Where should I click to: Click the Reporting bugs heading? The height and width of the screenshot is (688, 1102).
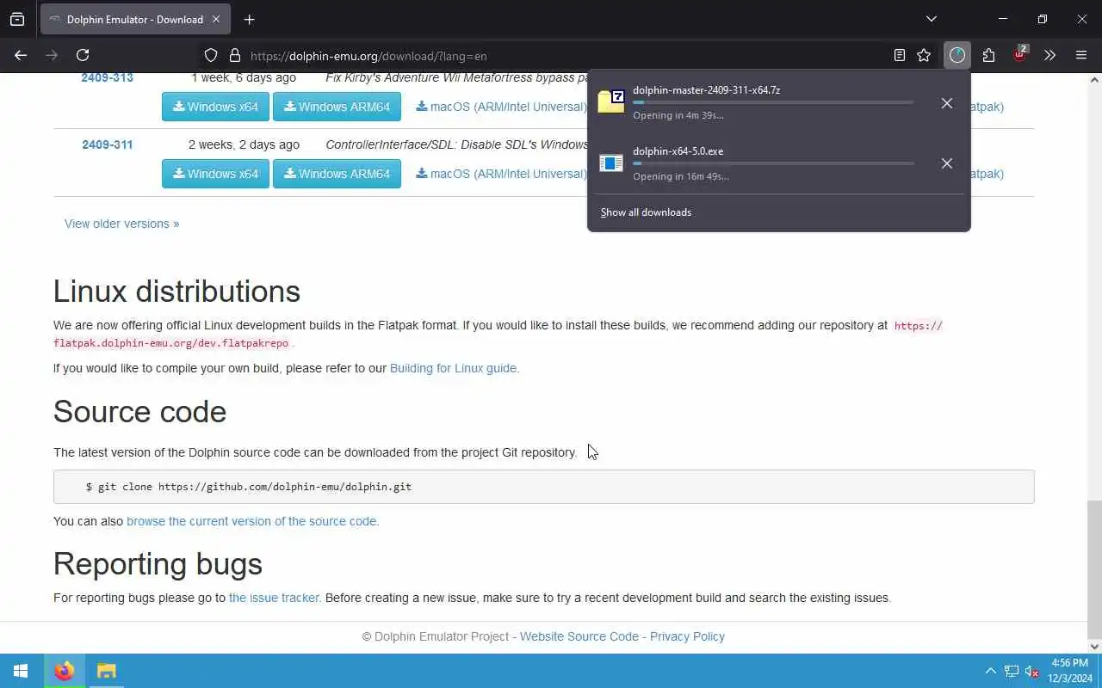[x=158, y=564]
